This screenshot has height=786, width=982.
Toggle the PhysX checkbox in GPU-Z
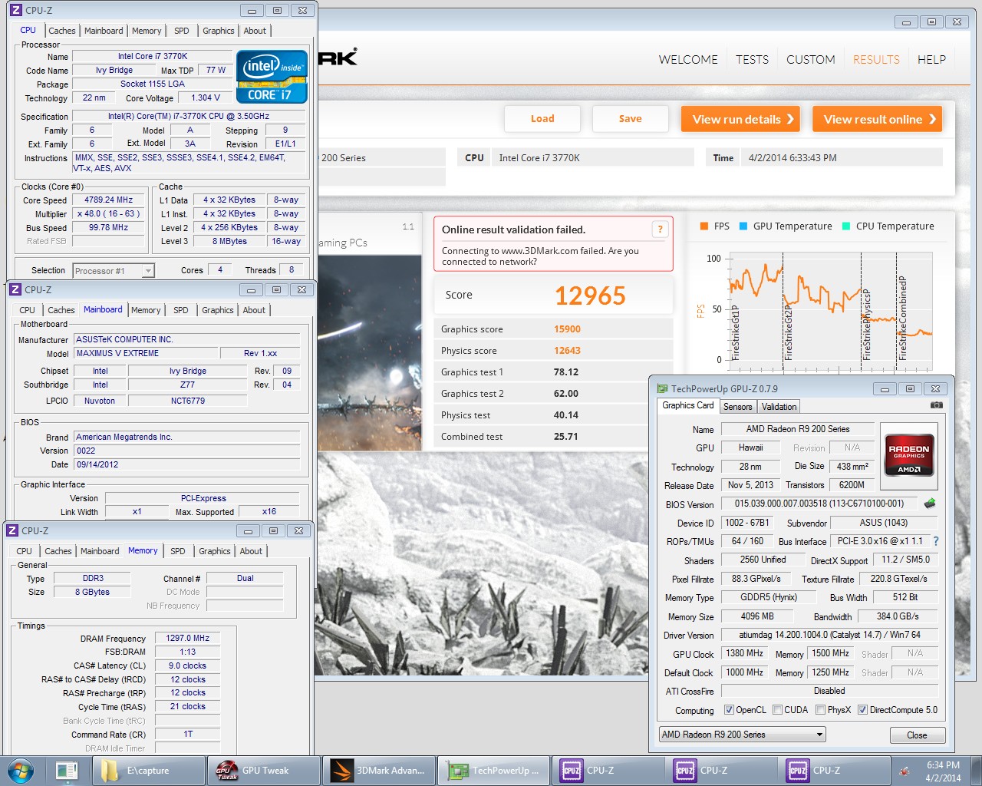(821, 710)
